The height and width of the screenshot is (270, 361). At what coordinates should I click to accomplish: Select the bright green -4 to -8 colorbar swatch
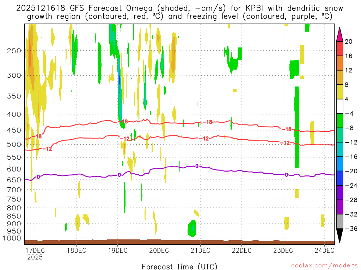(x=339, y=121)
